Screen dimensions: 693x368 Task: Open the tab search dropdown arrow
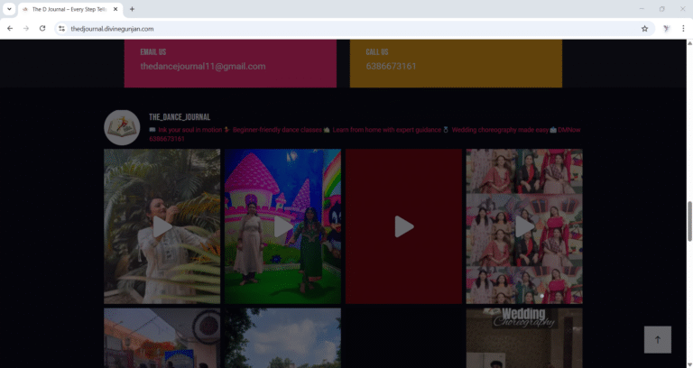pyautogui.click(x=9, y=9)
